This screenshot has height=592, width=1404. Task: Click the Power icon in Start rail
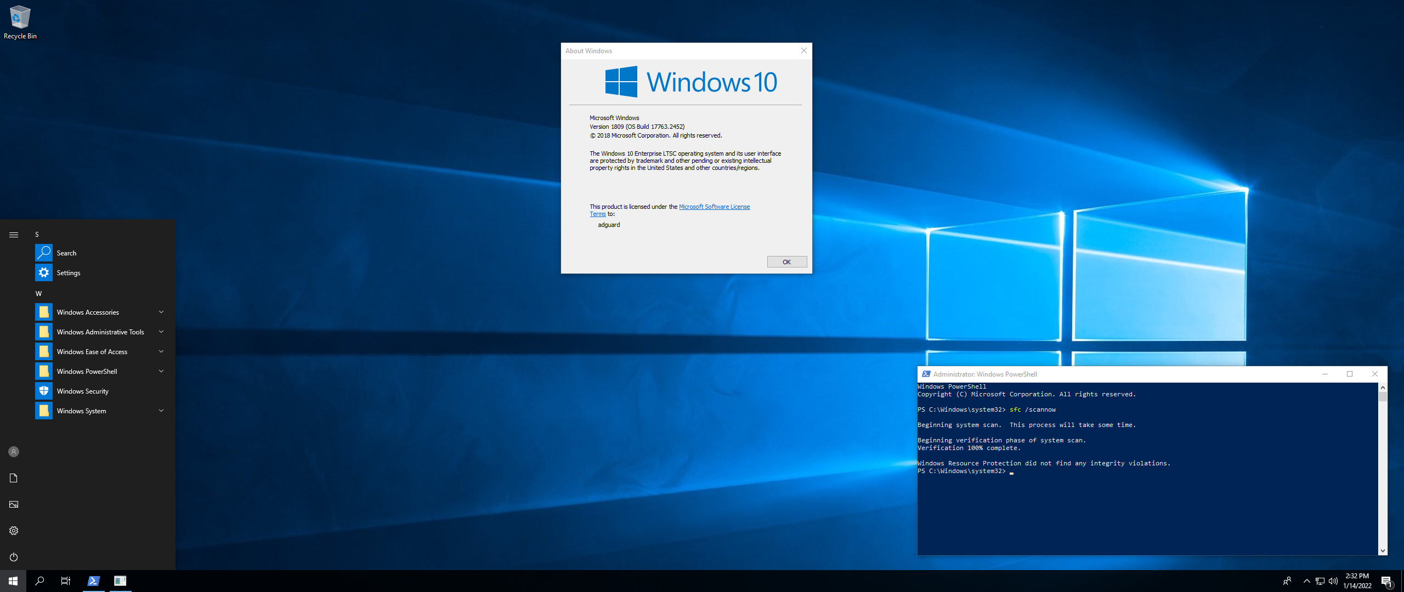(14, 557)
